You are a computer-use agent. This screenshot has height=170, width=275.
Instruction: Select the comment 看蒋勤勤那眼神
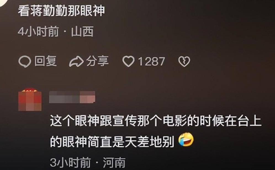61,11
